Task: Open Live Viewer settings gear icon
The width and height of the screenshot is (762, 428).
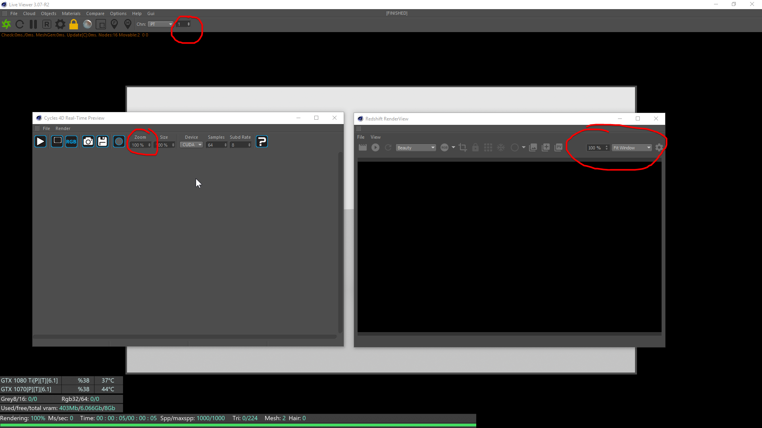Action: pos(60,24)
